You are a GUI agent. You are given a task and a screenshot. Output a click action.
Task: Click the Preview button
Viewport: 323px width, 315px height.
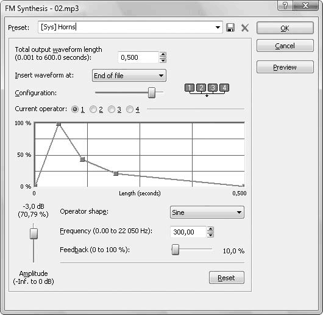coord(285,67)
